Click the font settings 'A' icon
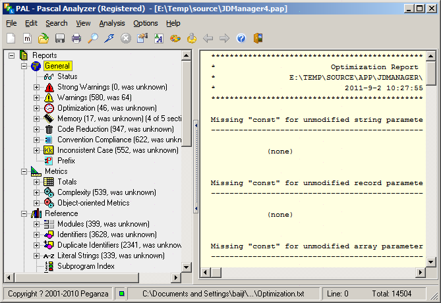 (x=159, y=38)
